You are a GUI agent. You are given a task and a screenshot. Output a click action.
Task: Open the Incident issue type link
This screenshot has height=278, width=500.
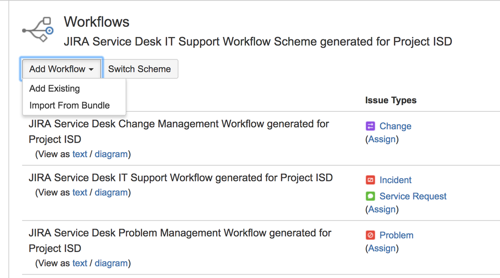pyautogui.click(x=395, y=180)
